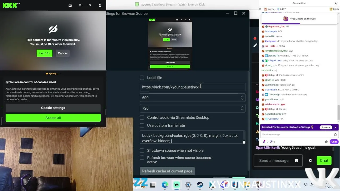Image resolution: width=340 pixels, height=191 pixels.
Task: Click the channel points icon below the message box
Action: (x=264, y=142)
